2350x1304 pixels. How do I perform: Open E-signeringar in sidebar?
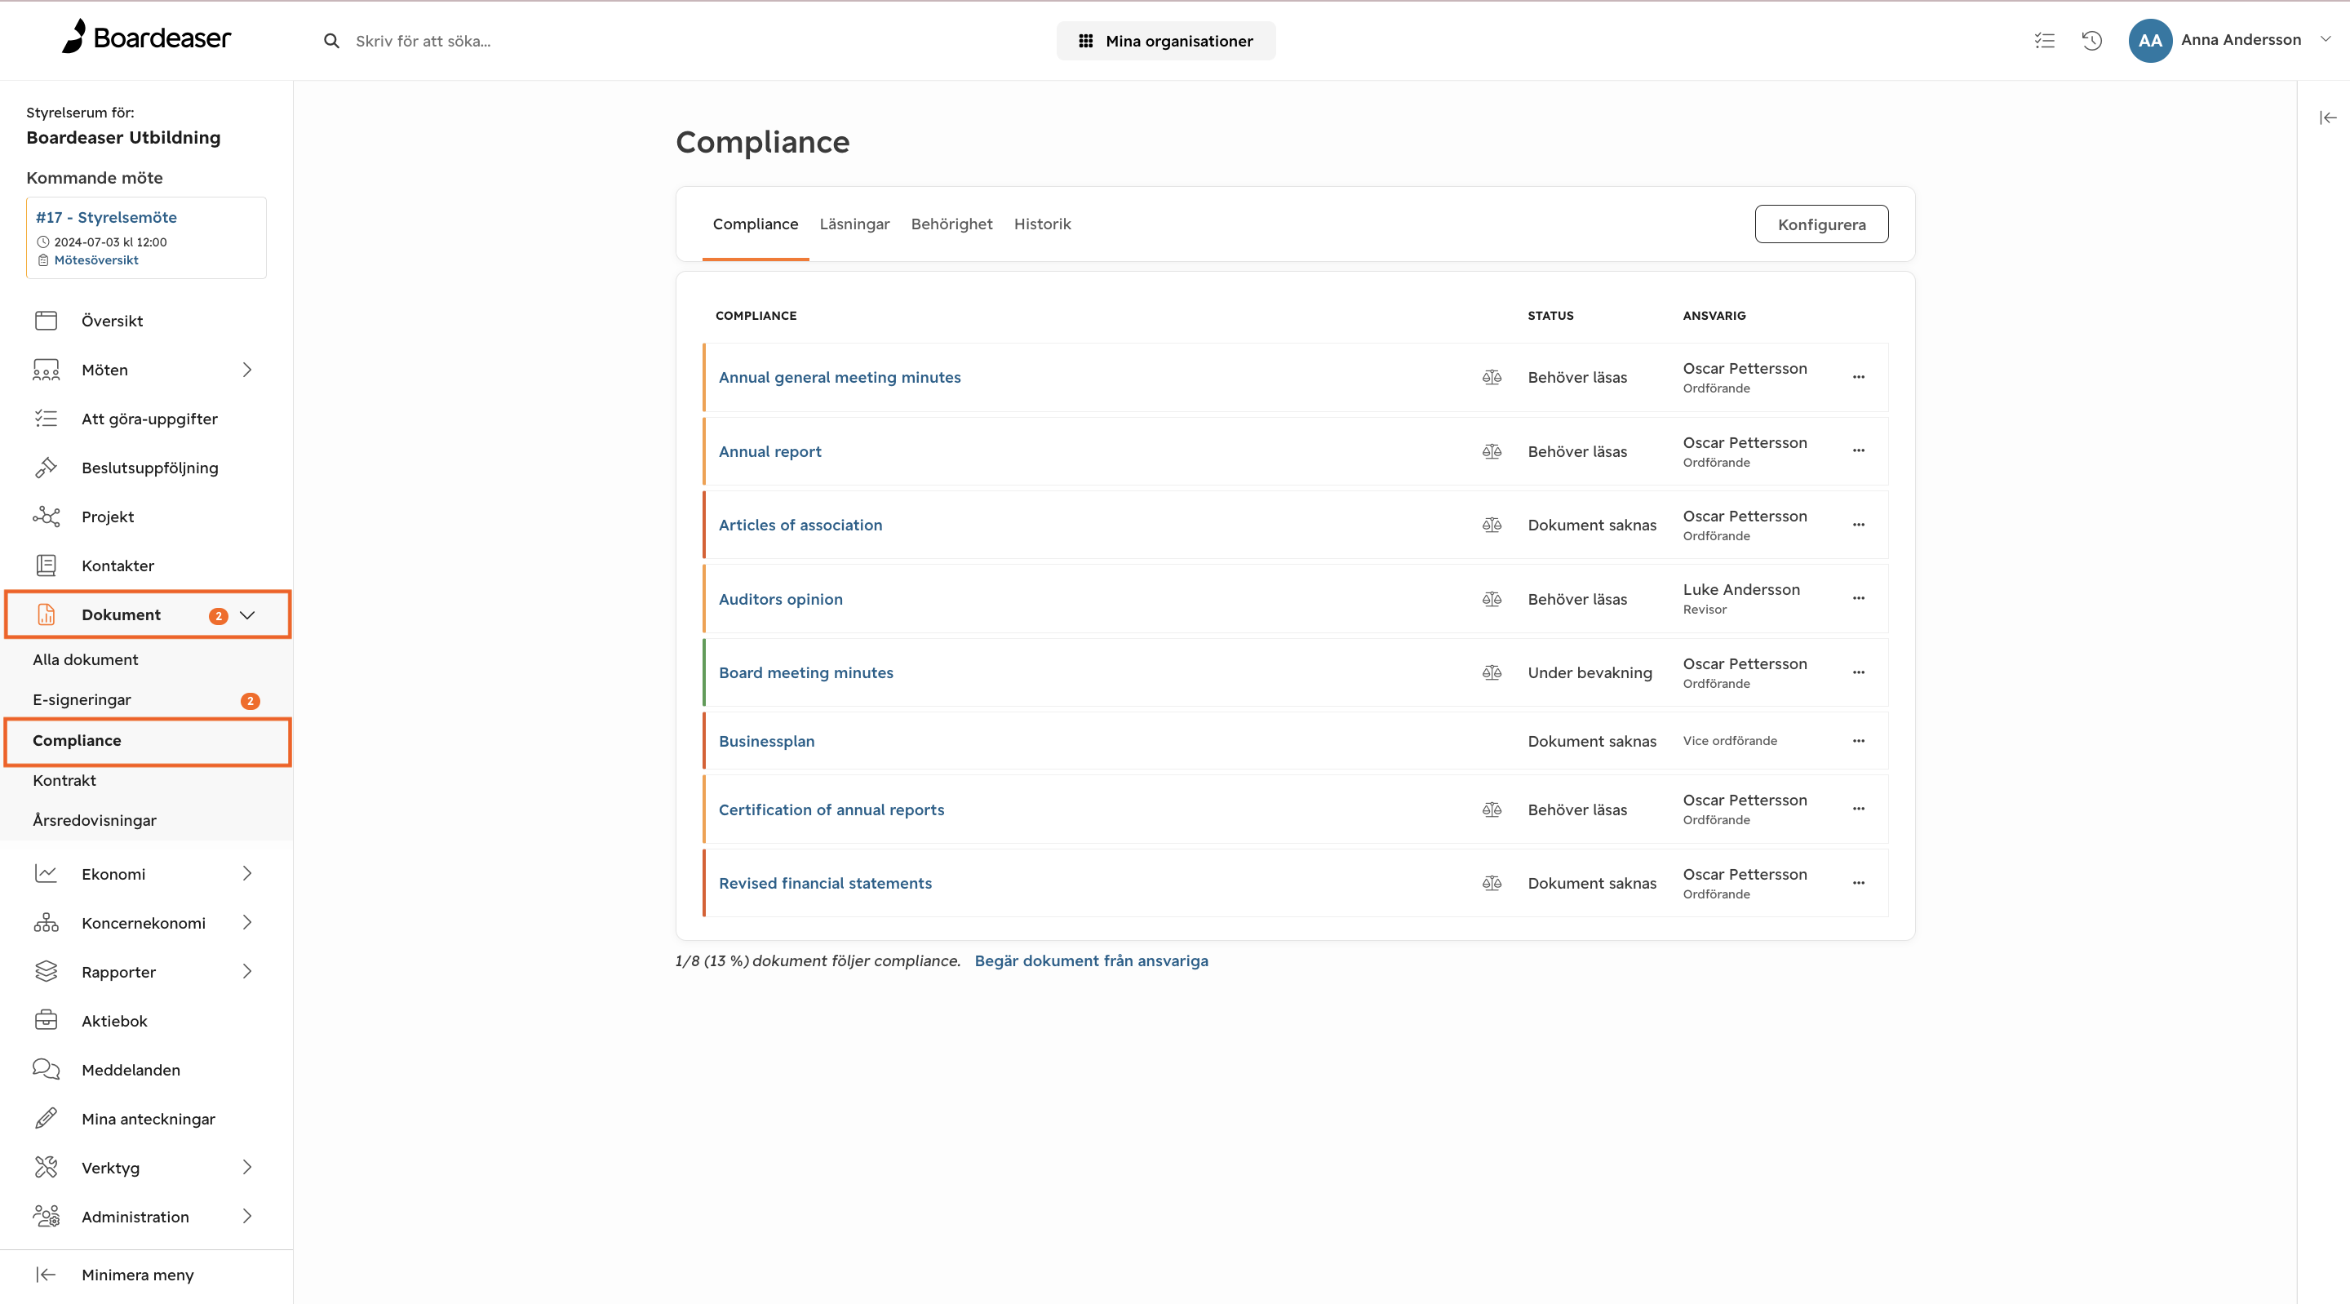(x=82, y=700)
